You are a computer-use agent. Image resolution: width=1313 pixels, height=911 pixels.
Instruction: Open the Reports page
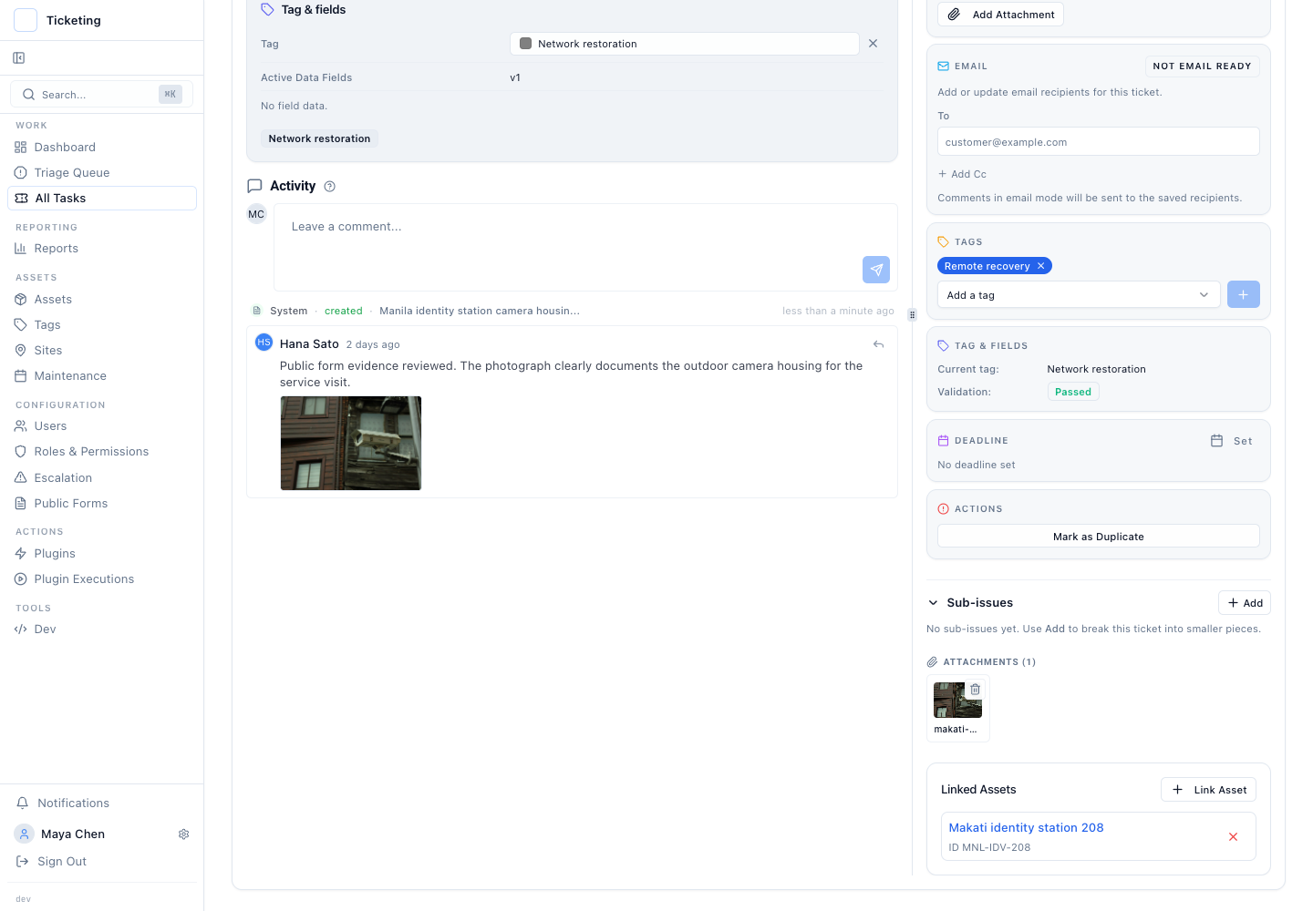click(x=56, y=249)
